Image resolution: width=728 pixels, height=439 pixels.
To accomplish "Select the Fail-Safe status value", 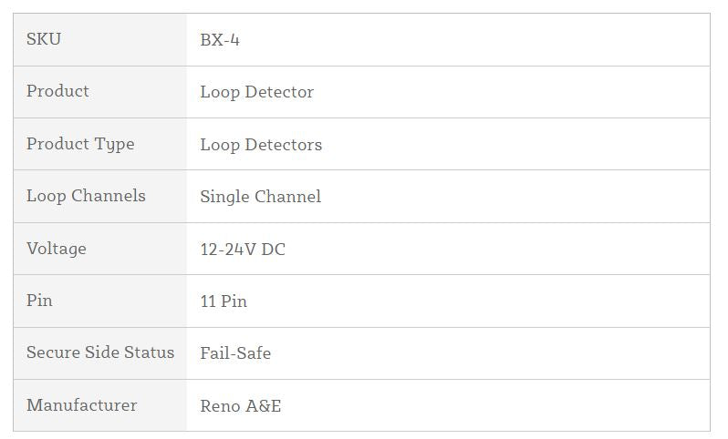I will point(235,353).
